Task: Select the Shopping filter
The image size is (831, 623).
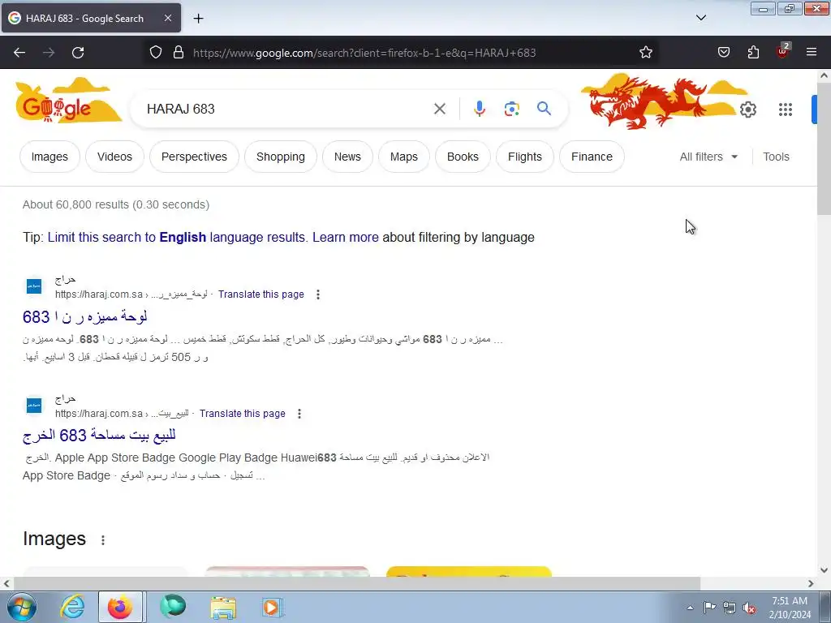Action: 280,157
